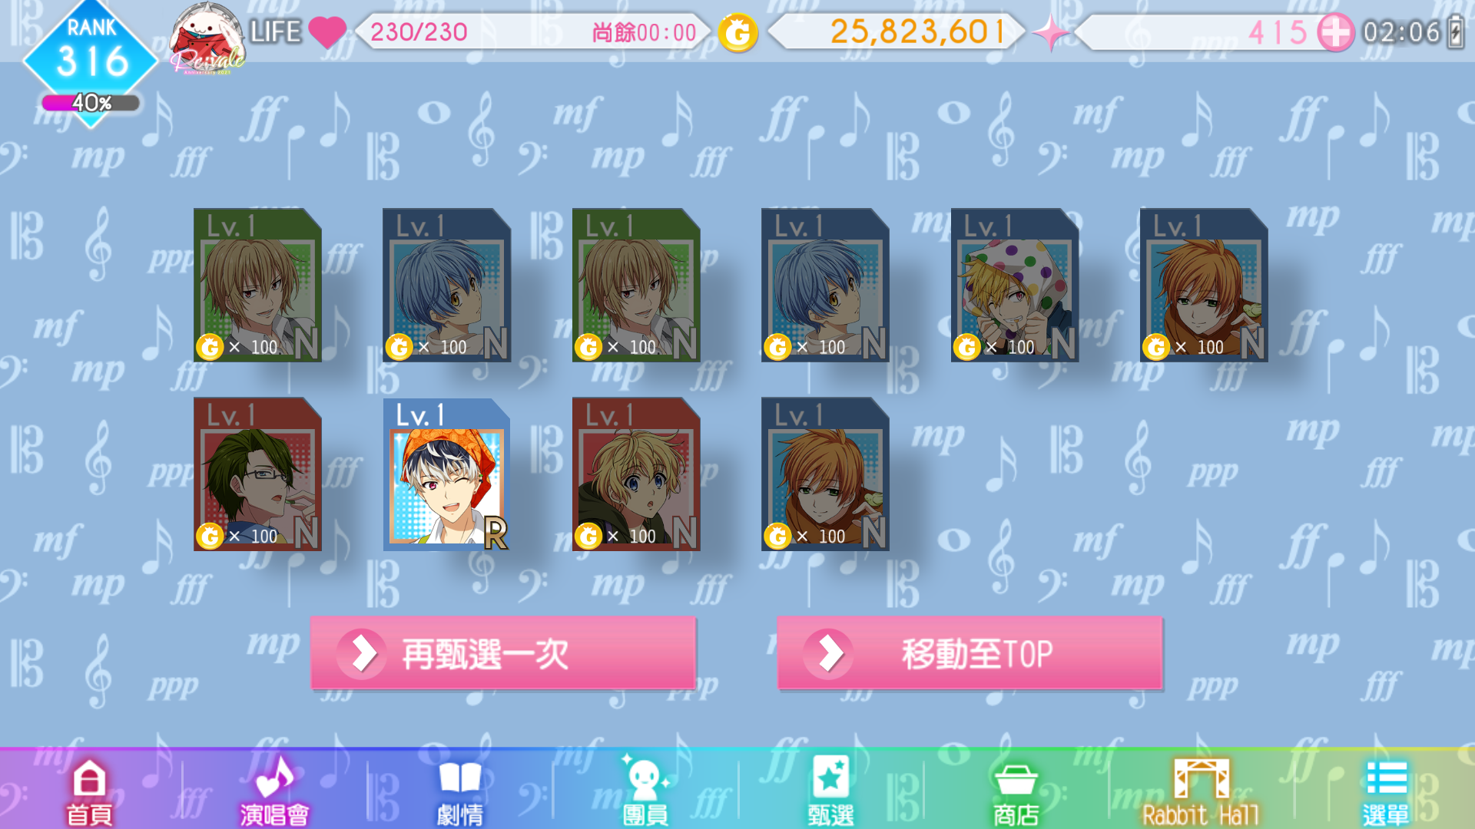Open the 甄選 audition icon

[x=830, y=791]
